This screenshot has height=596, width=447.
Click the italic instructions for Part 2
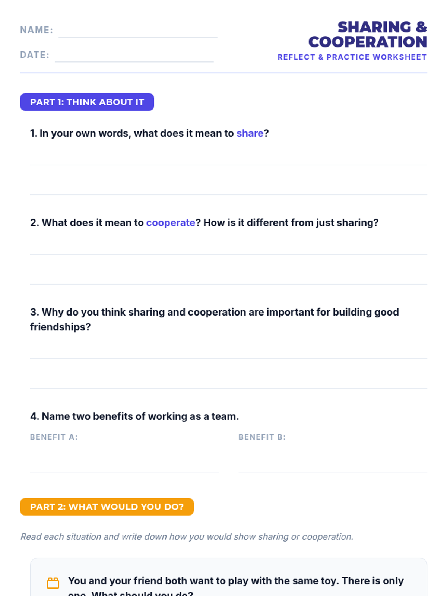click(x=187, y=537)
